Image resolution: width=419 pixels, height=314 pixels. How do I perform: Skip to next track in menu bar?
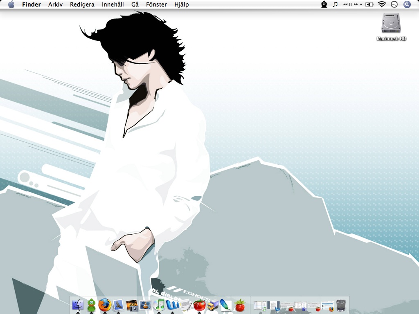click(x=356, y=4)
